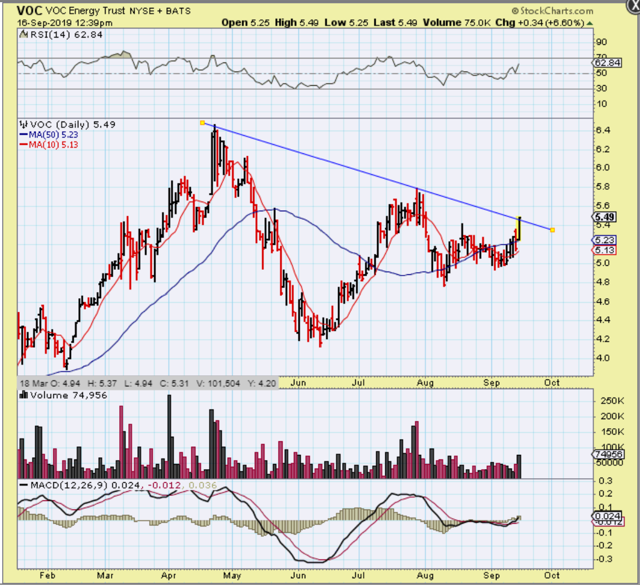
Task: Click the -0.012 MACD signal legend value
Action: (x=163, y=485)
